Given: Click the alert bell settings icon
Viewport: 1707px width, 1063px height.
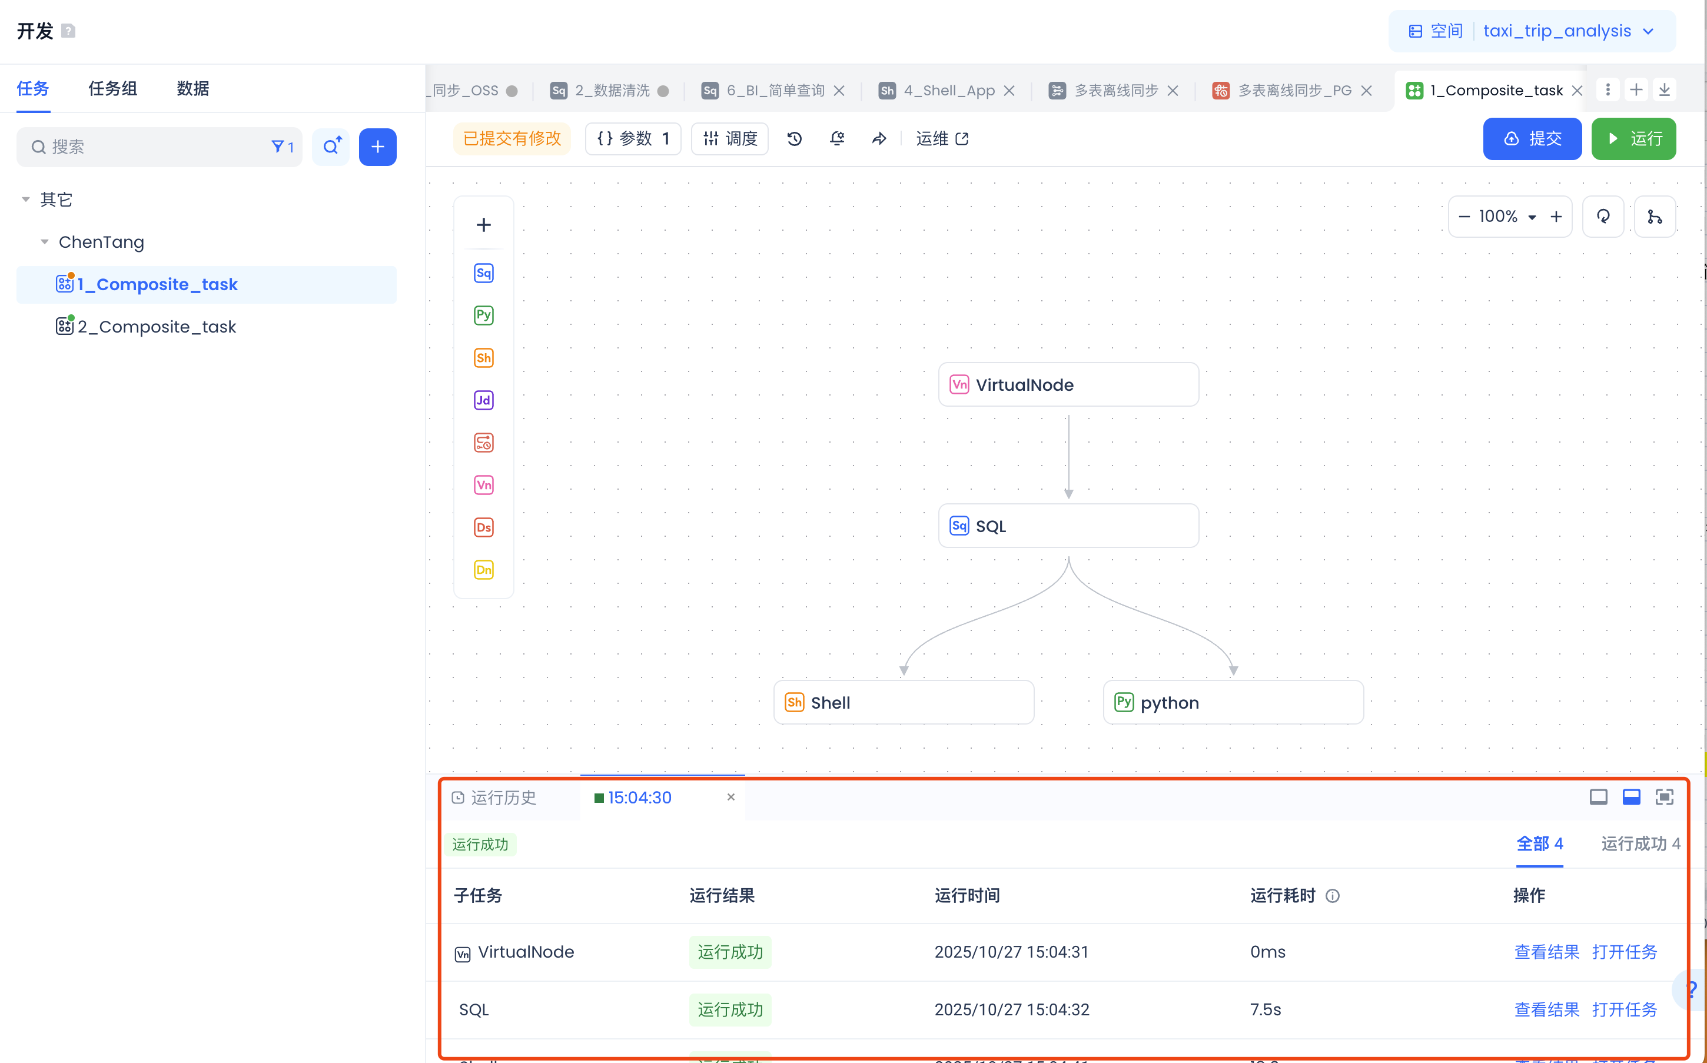Looking at the screenshot, I should [836, 138].
